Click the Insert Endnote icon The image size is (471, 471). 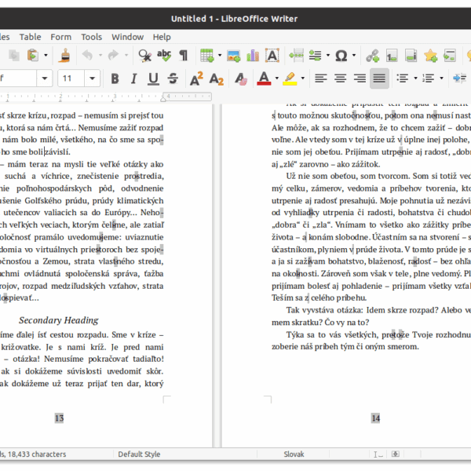coord(411,56)
